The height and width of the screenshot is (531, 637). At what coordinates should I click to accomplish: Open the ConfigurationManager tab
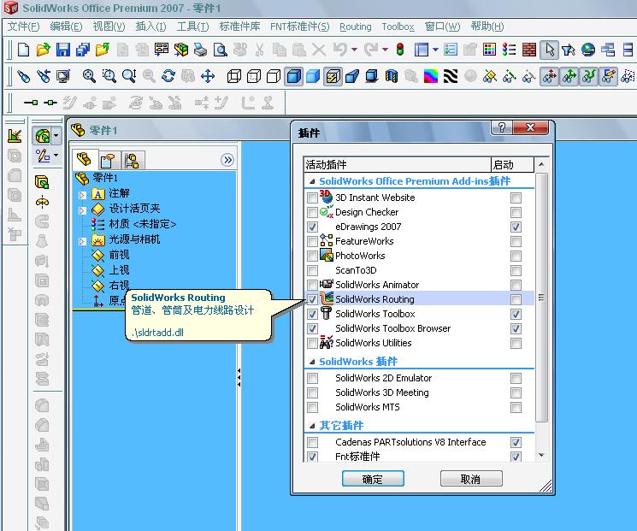point(132,160)
